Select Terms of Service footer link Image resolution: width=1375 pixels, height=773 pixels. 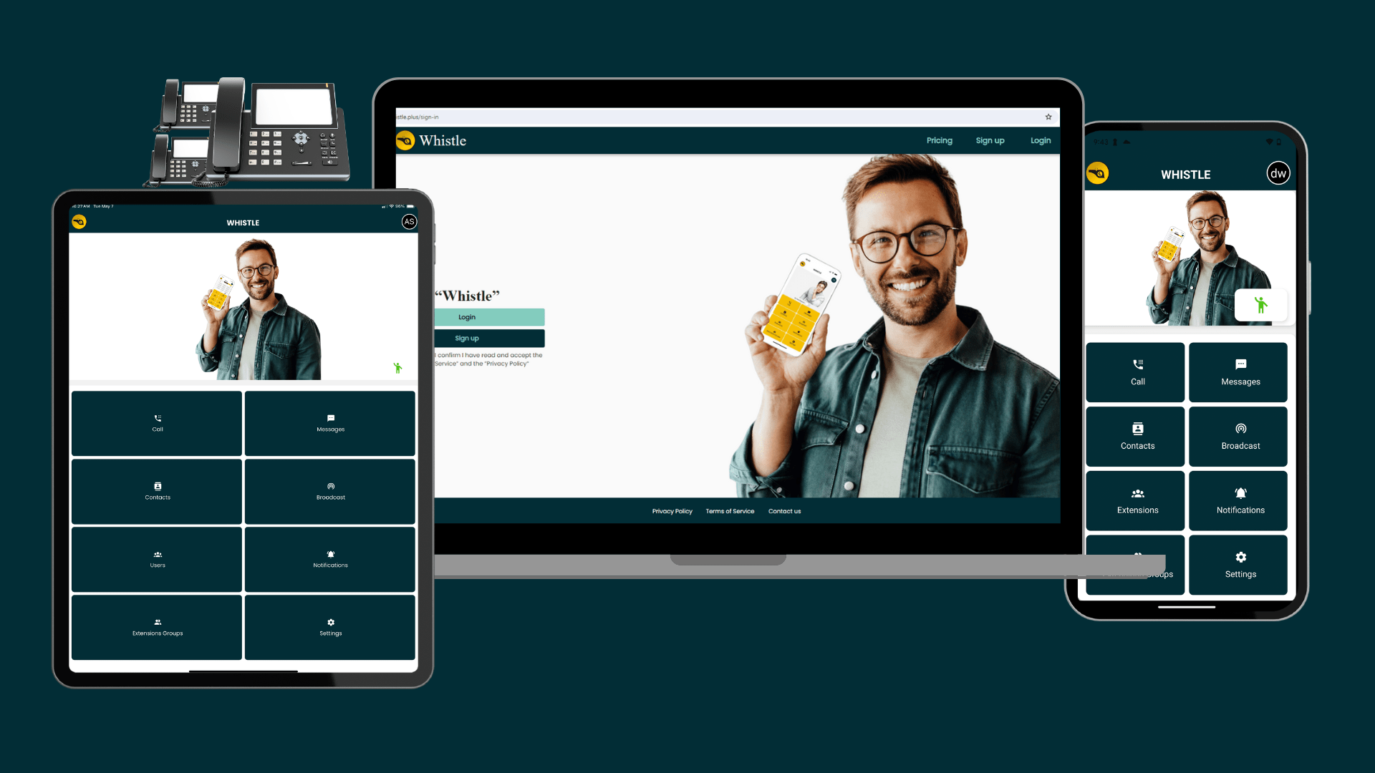[729, 510]
